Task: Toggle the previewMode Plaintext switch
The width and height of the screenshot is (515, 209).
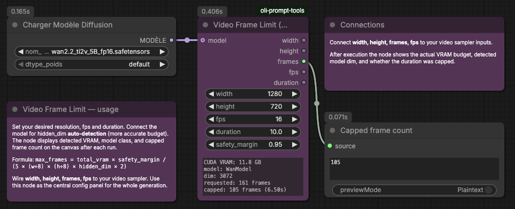Action: (414, 190)
